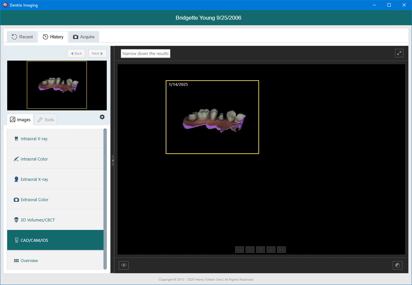Click the Next navigation button
This screenshot has height=285, width=412.
(97, 53)
